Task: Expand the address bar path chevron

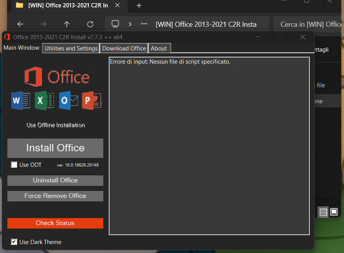Action: (x=130, y=24)
